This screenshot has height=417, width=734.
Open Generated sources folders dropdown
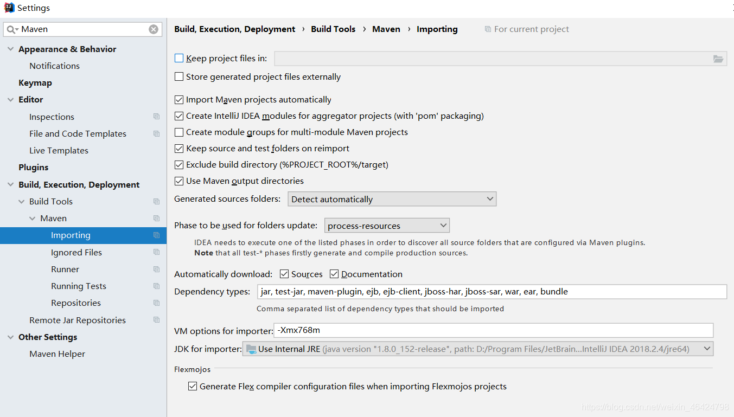[392, 199]
